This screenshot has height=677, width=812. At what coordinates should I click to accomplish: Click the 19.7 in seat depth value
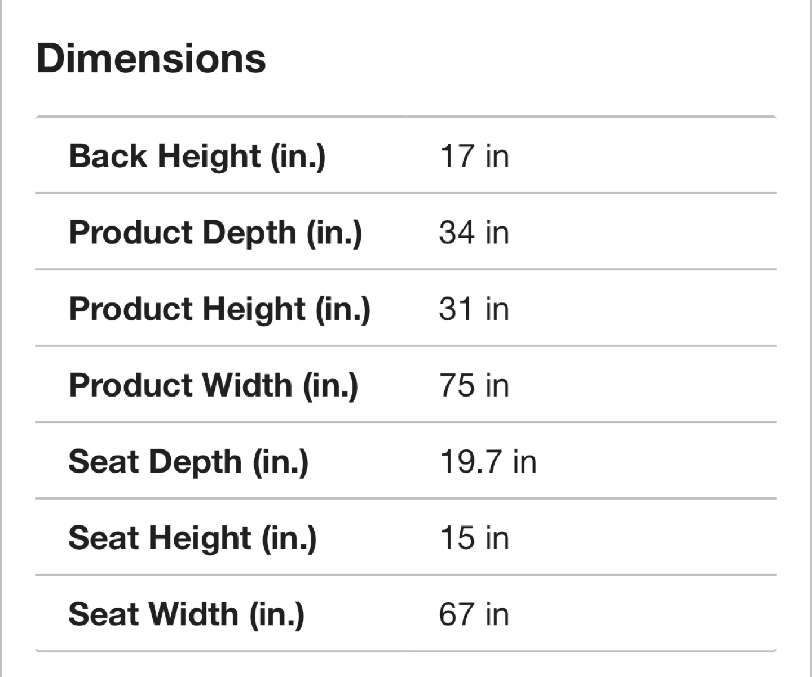pyautogui.click(x=488, y=462)
